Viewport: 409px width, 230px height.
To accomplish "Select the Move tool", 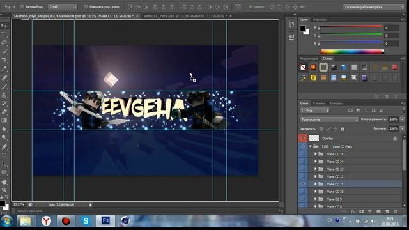I will pyautogui.click(x=4, y=26).
